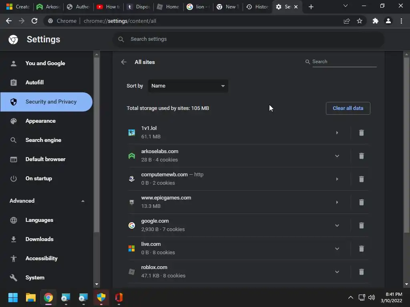Click Clear all data button

(348, 108)
